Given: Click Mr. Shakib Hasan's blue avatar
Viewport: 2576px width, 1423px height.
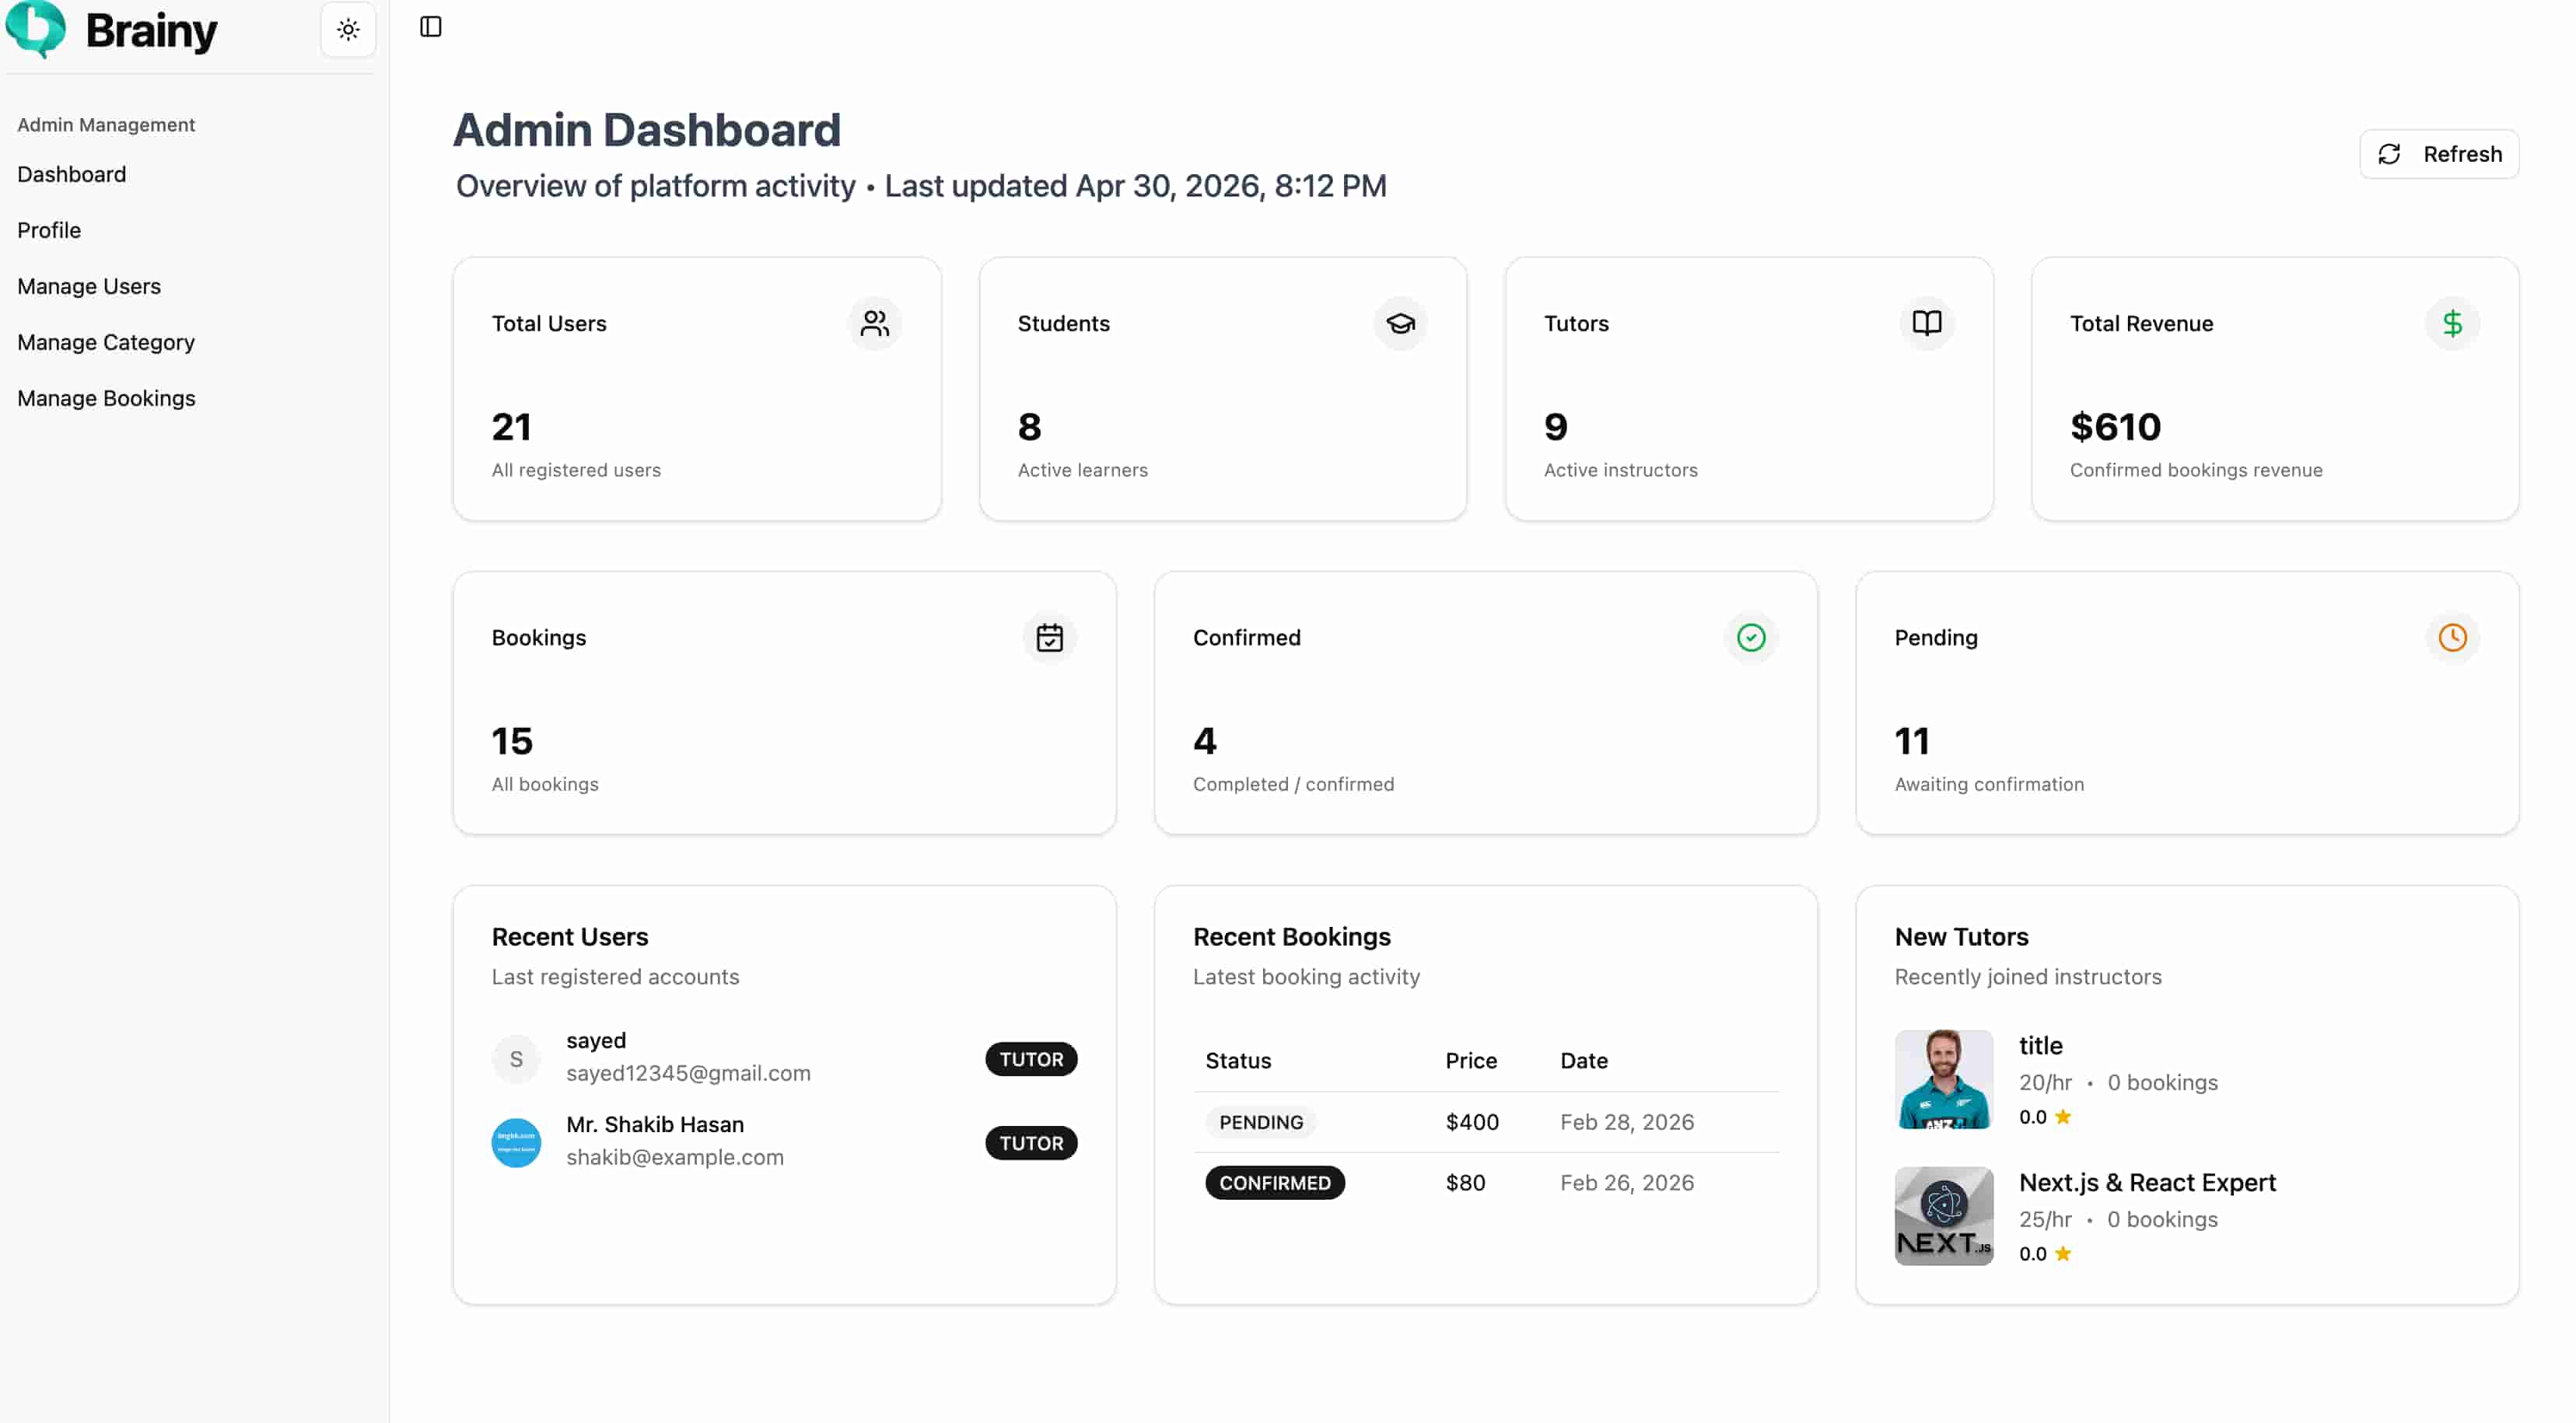Looking at the screenshot, I should click(516, 1142).
